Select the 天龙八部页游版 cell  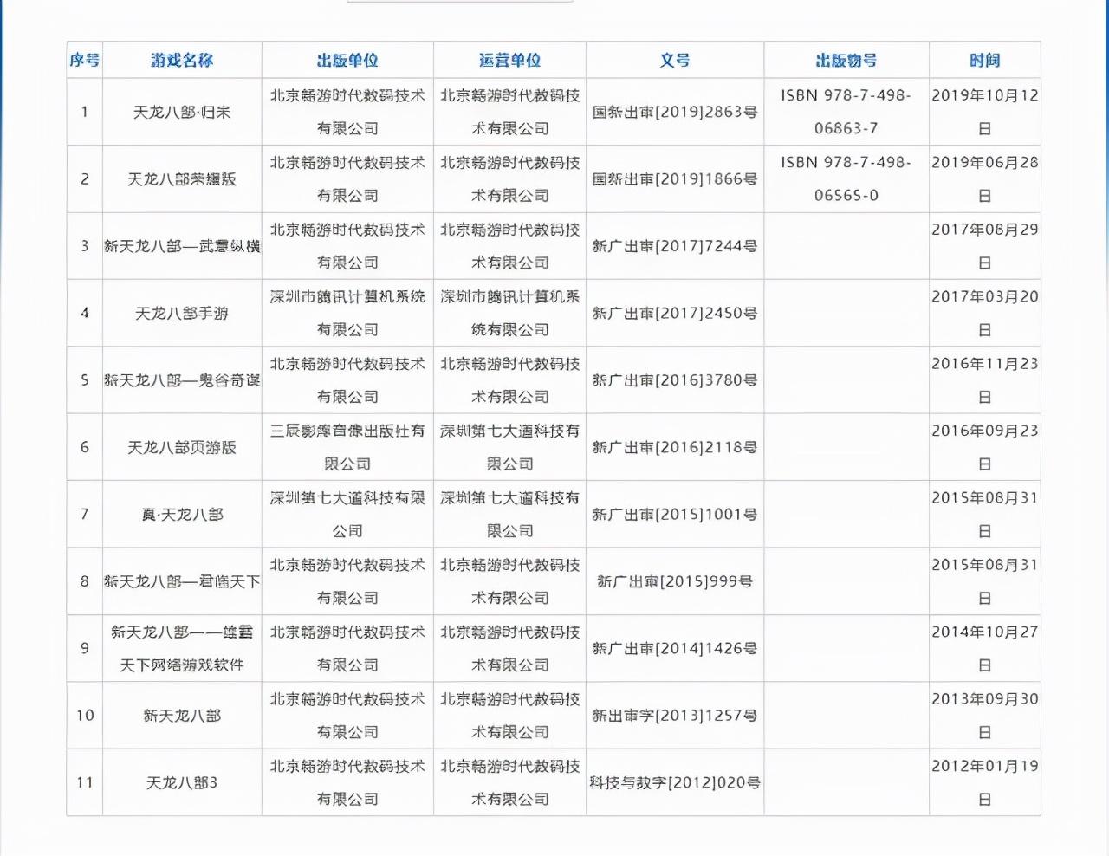[182, 447]
